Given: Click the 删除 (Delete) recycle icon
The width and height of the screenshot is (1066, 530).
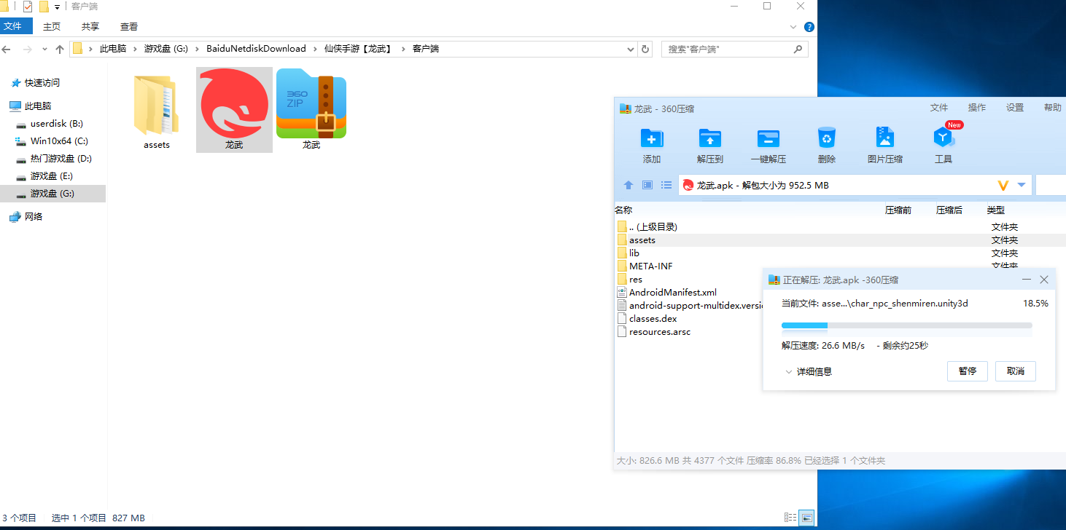Looking at the screenshot, I should (826, 138).
